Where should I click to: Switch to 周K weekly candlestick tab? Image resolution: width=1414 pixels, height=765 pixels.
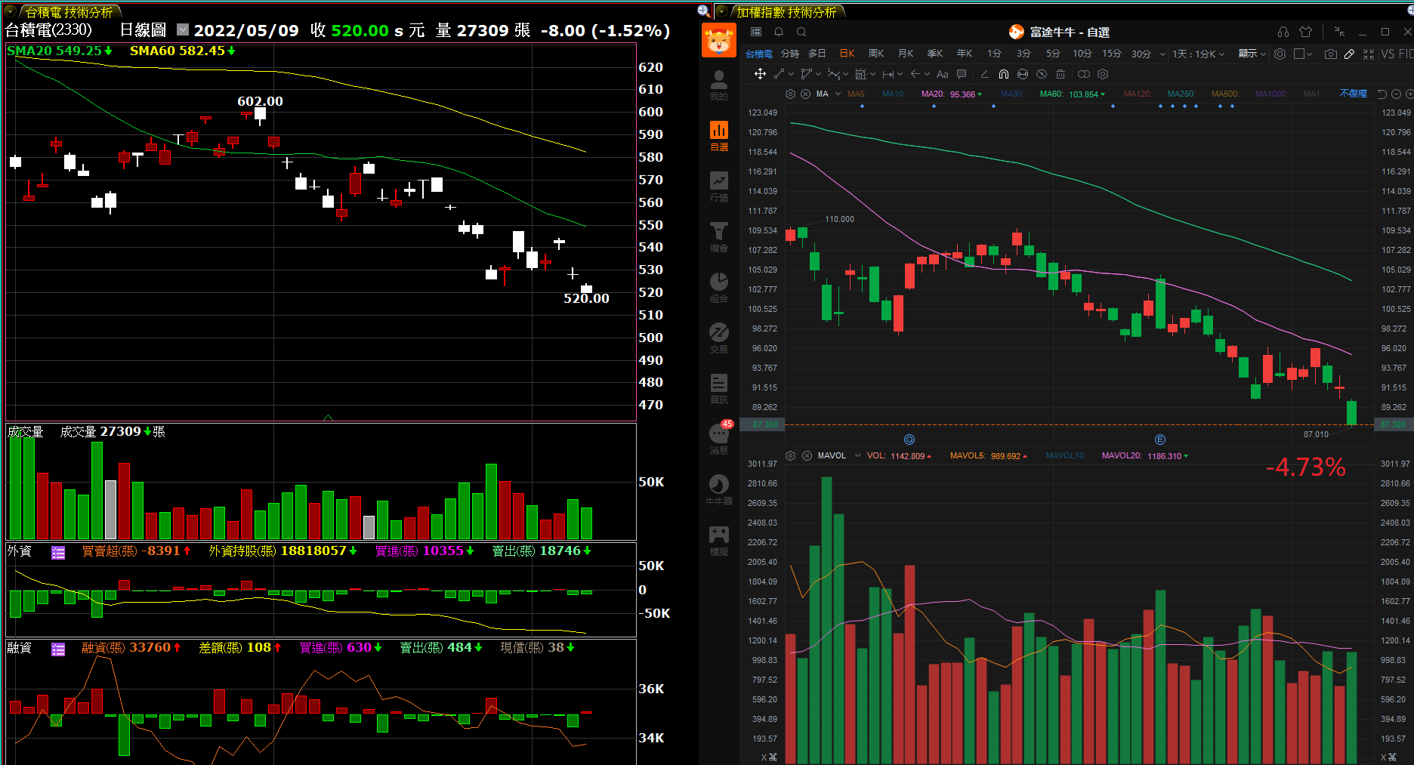[x=876, y=54]
